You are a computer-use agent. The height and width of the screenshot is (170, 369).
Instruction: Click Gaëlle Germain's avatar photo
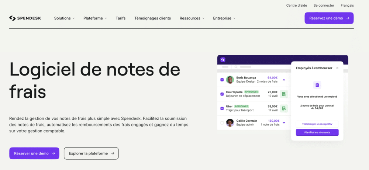(230, 123)
